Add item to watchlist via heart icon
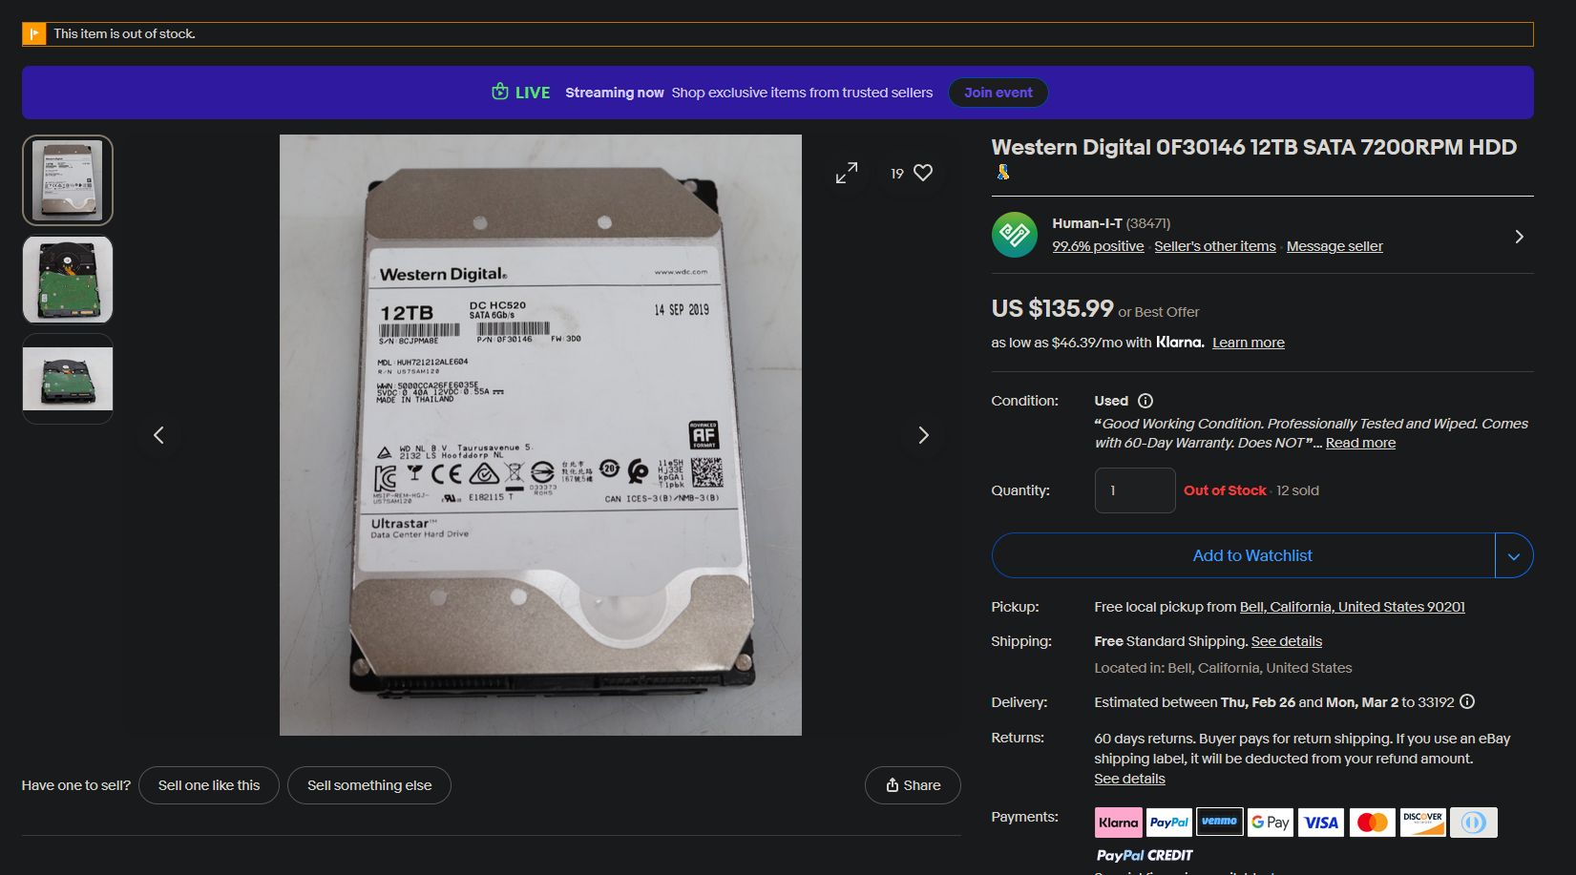The height and width of the screenshot is (875, 1576). [x=923, y=173]
